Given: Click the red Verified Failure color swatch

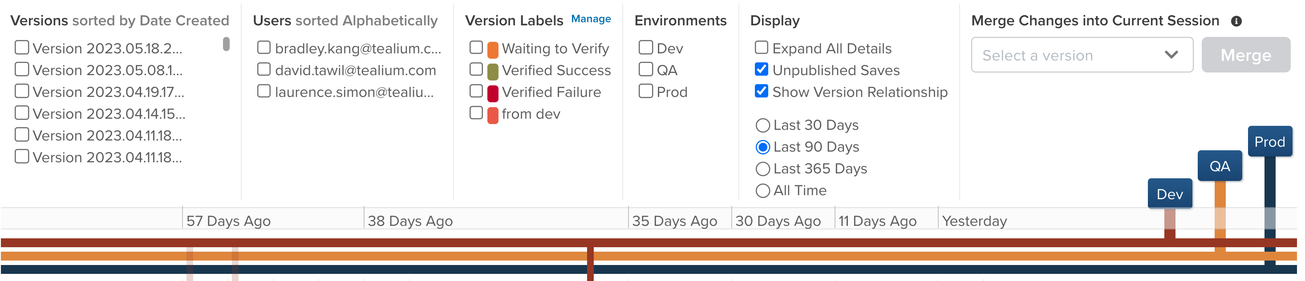Looking at the screenshot, I should click(492, 93).
